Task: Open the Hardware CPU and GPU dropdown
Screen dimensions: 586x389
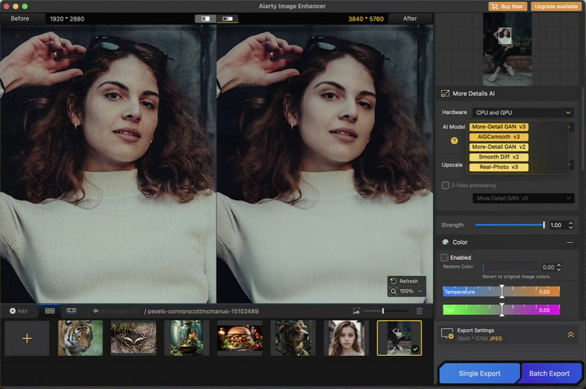Action: pos(524,112)
